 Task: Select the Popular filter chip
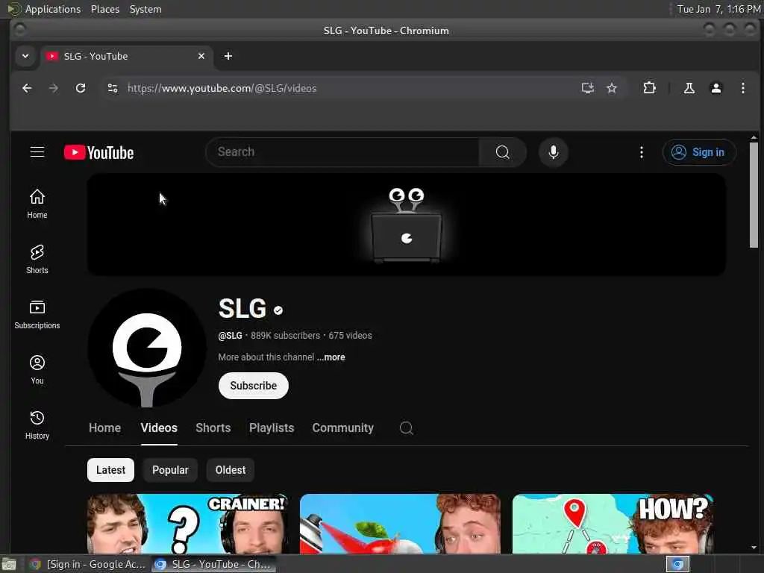[170, 470]
